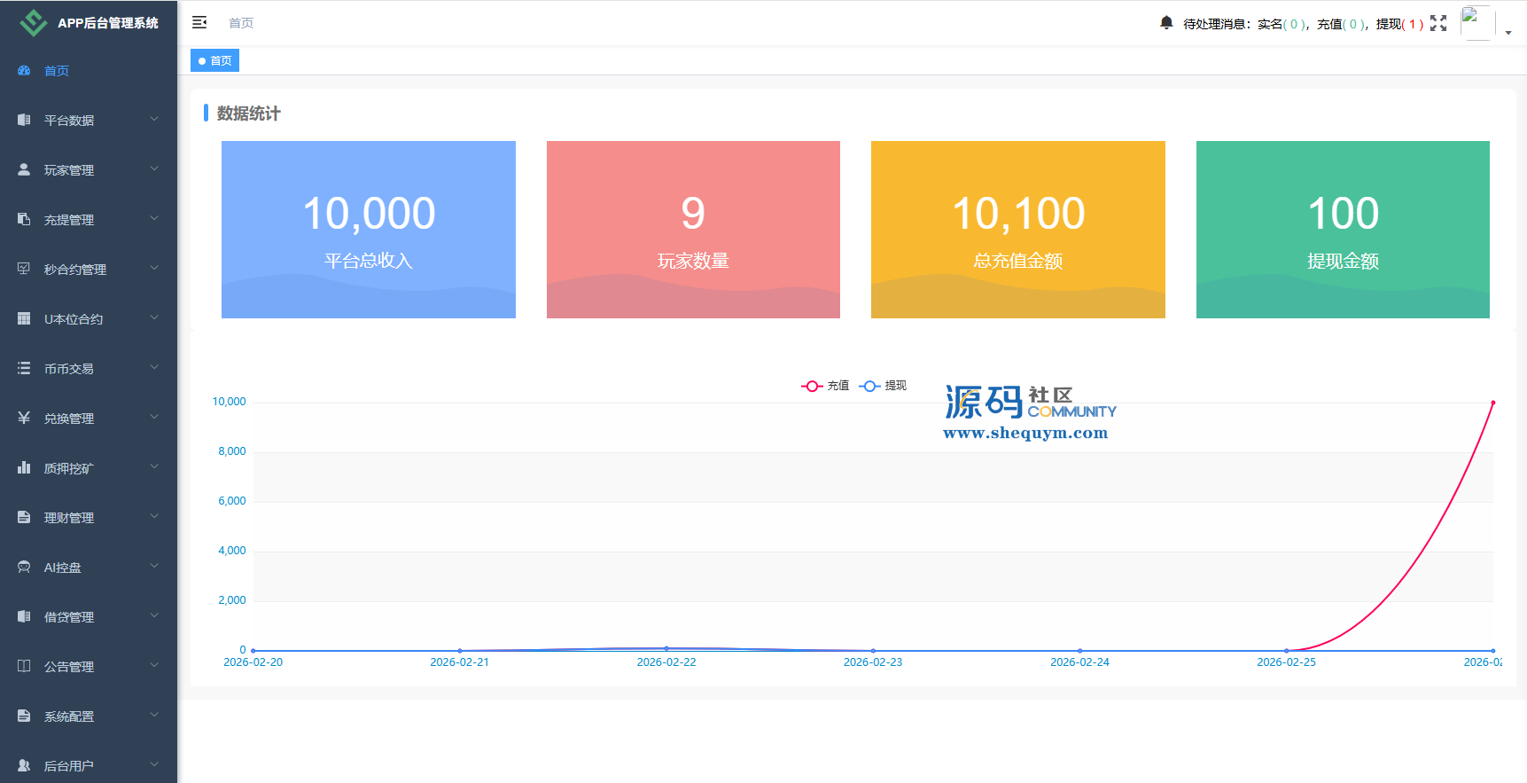1527x783 pixels.
Task: Click the 首页 dashboard icon in sidebar
Action: (24, 70)
